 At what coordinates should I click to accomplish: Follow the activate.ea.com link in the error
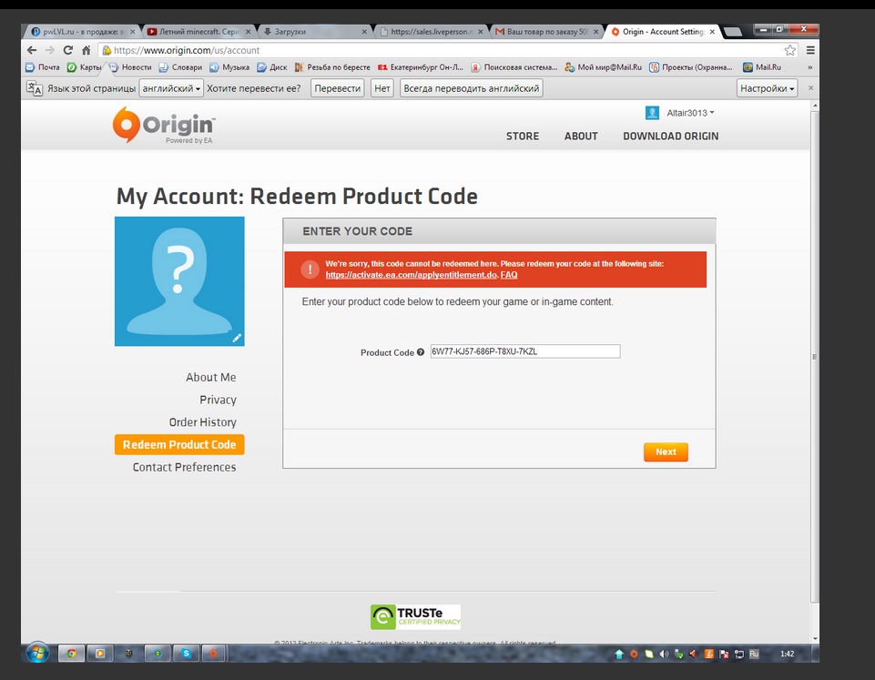click(x=412, y=274)
